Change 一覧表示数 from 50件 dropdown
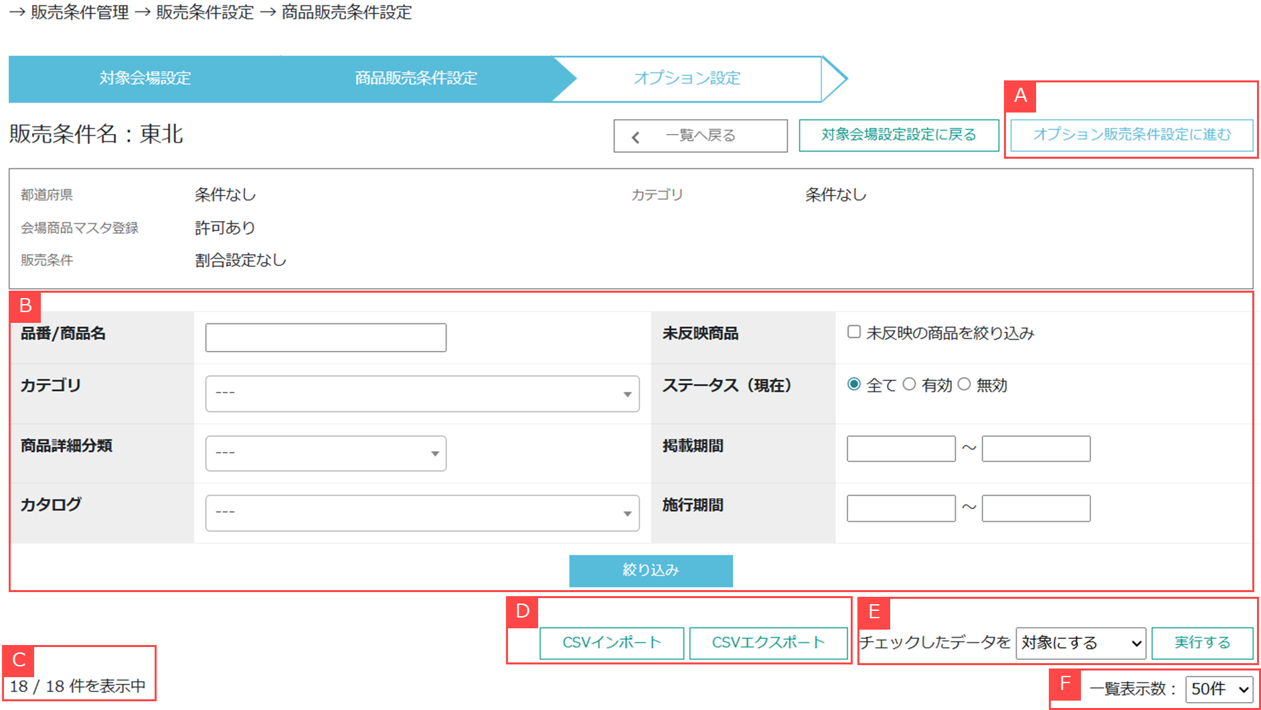The width and height of the screenshot is (1261, 710). point(1219,689)
